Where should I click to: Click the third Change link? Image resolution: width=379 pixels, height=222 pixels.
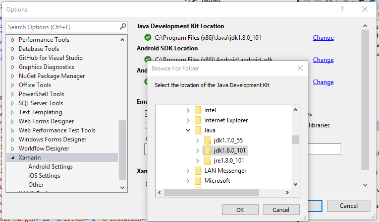point(323,82)
